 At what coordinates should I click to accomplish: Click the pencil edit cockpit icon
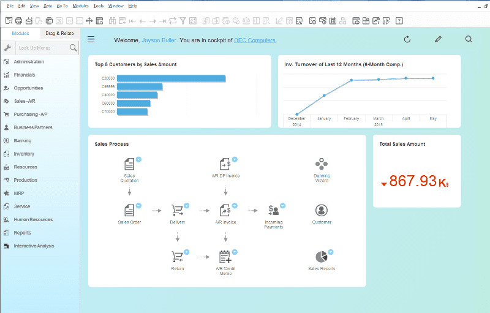click(x=438, y=40)
